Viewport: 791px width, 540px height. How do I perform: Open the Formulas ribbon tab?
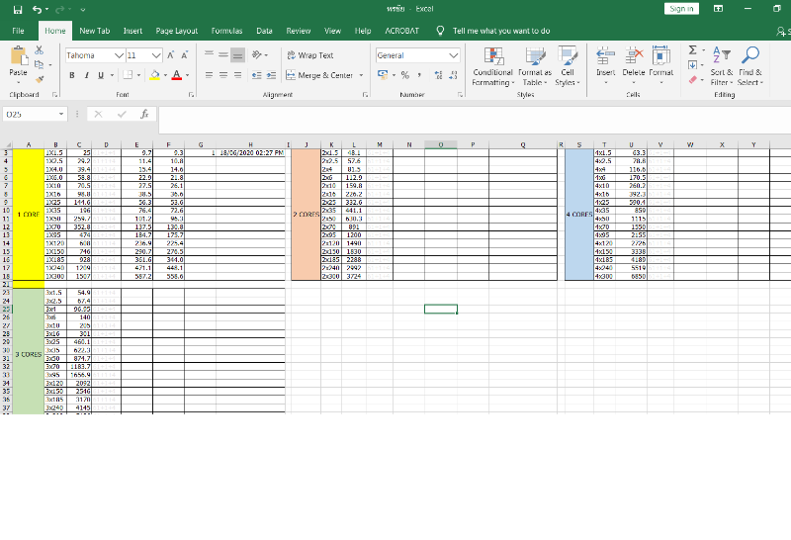point(226,31)
